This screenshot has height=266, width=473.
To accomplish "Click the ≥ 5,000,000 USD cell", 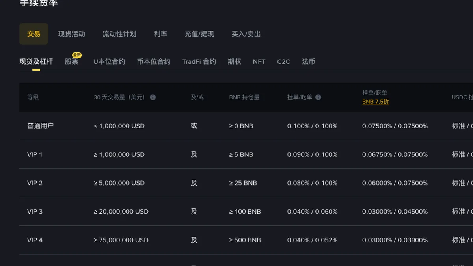I will coord(119,183).
